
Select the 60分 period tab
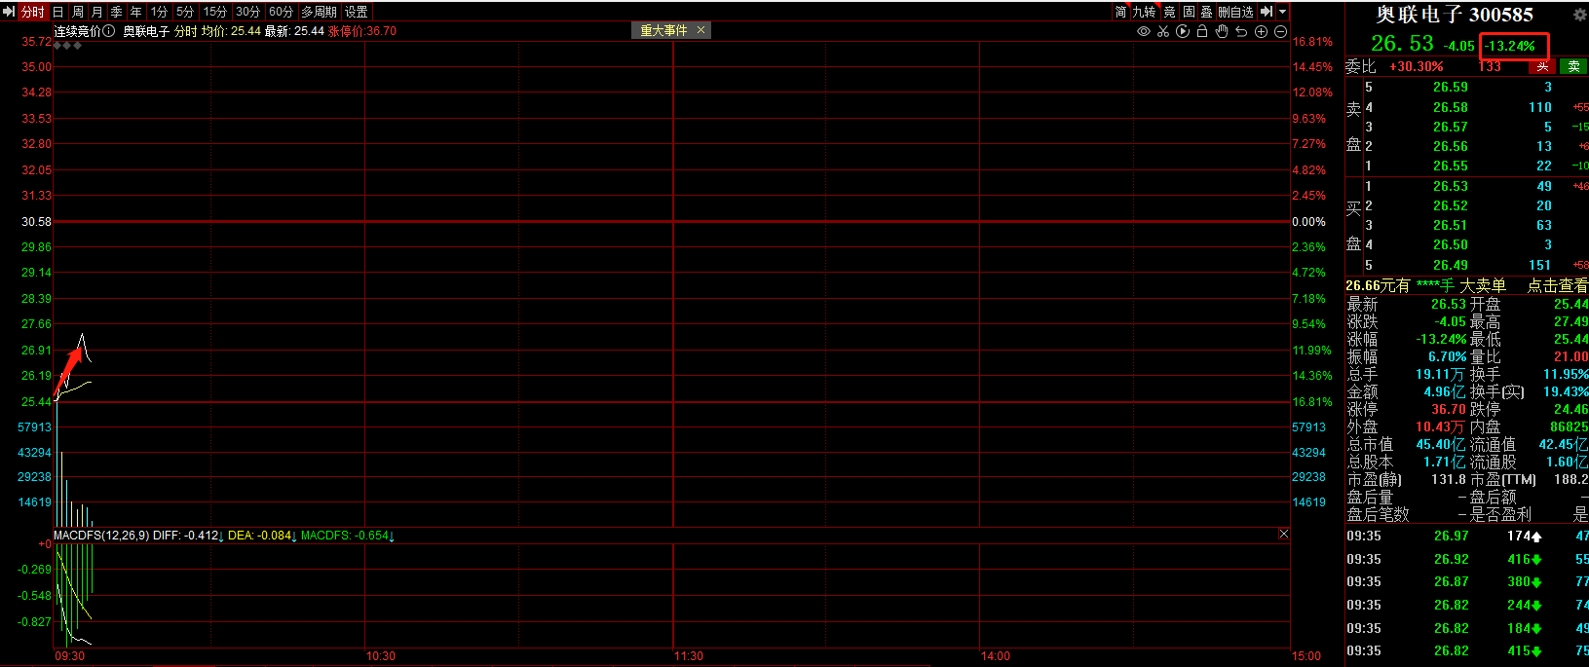click(x=282, y=12)
